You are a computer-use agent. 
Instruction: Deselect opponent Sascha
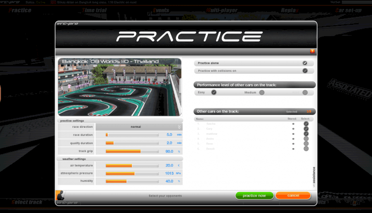306,124
